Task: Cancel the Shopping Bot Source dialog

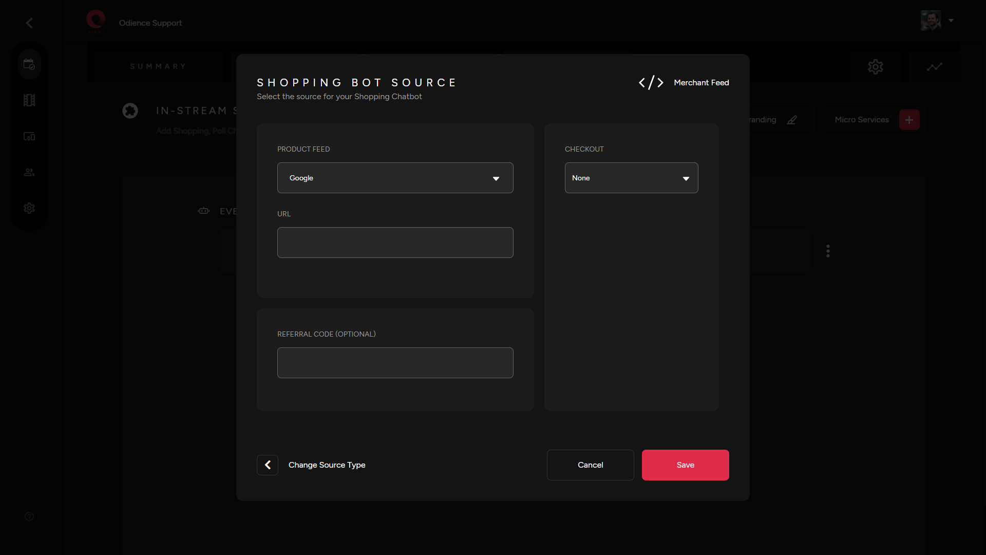Action: click(x=590, y=465)
